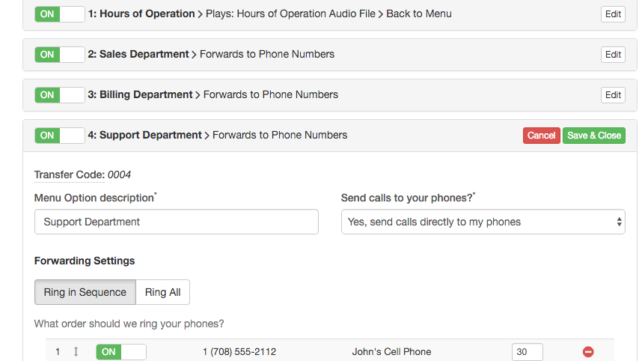Edit the Billing Department option
Image resolution: width=642 pixels, height=361 pixels.
(x=613, y=95)
